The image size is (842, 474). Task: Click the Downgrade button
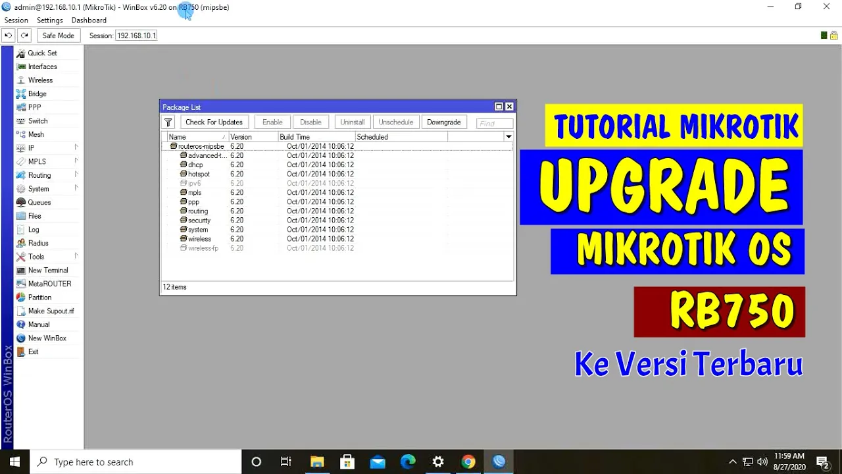(x=444, y=122)
